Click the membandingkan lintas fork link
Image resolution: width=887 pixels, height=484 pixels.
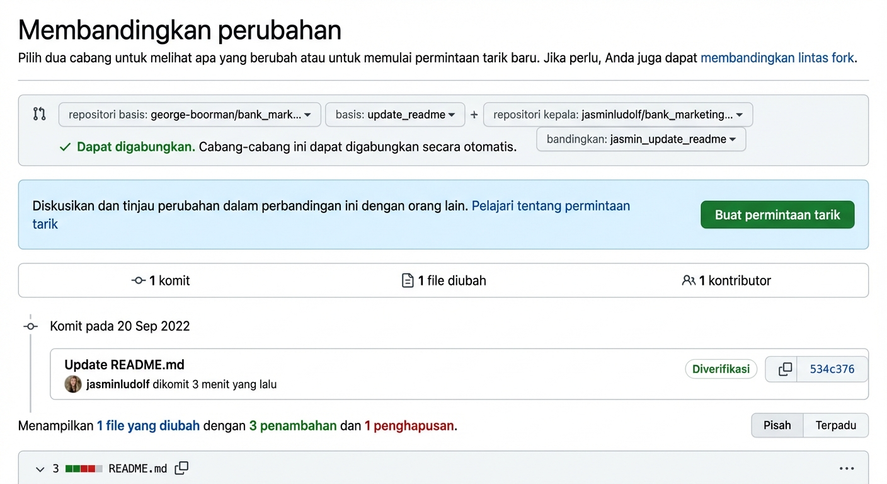pyautogui.click(x=777, y=58)
